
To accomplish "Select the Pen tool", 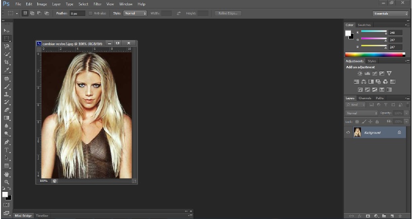I will 7,142.
